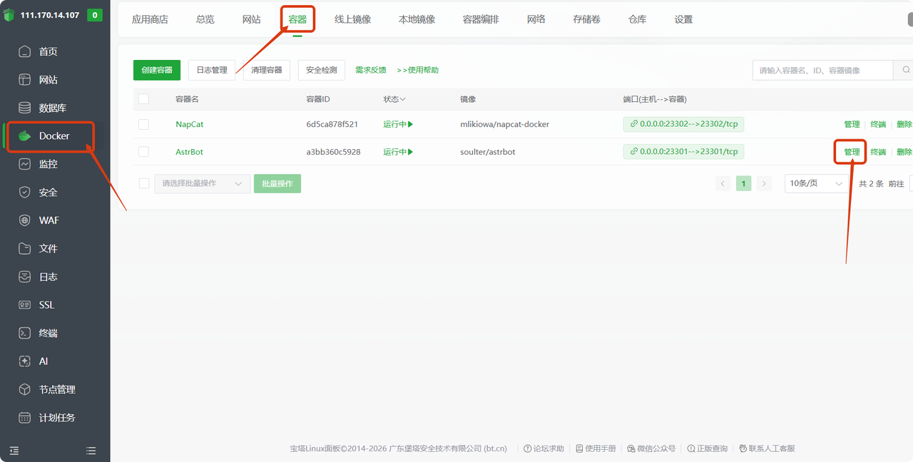Viewport: 913px width, 462px height.
Task: Click the bottom sidebar list-view icon
Action: (91, 451)
